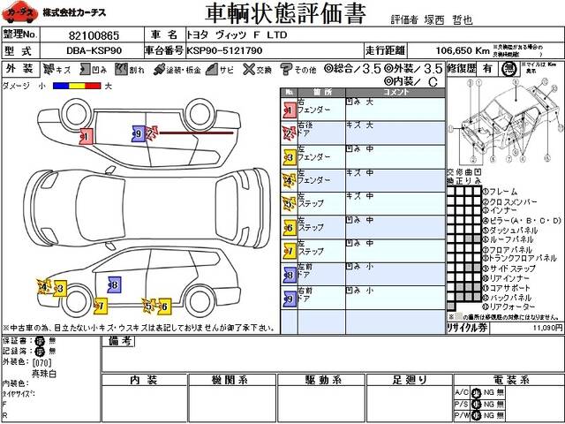Screen dimensions: 565x424
Task: Select blue dent marker 9 on car diagram
Action: point(138,133)
